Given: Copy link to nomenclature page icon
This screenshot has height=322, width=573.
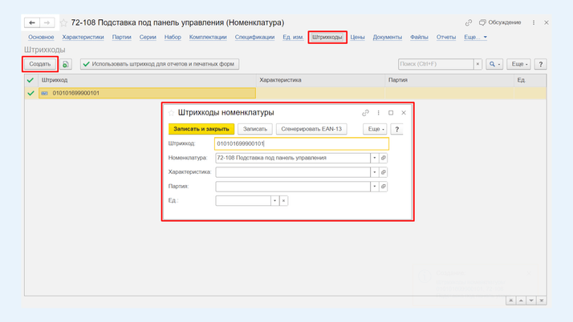Looking at the screenshot, I should (469, 22).
